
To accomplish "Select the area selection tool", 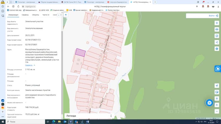I will 217,36.
